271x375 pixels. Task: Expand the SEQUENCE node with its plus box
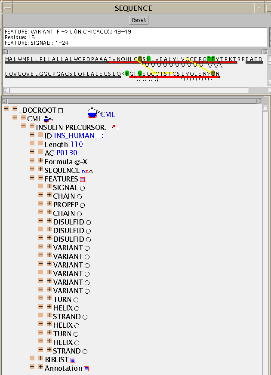(40, 170)
